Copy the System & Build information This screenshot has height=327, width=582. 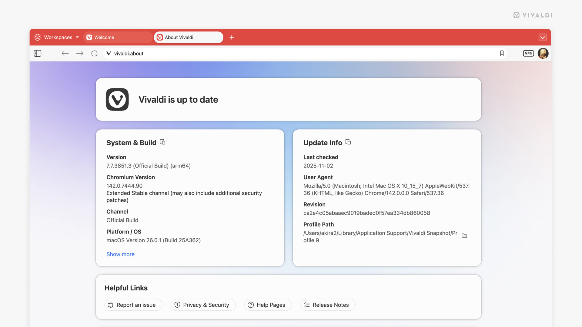[162, 142]
